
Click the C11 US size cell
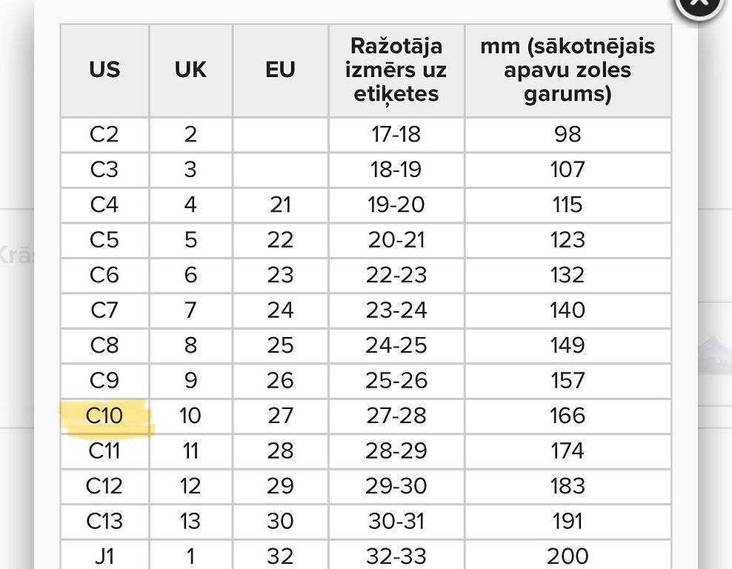coord(104,451)
